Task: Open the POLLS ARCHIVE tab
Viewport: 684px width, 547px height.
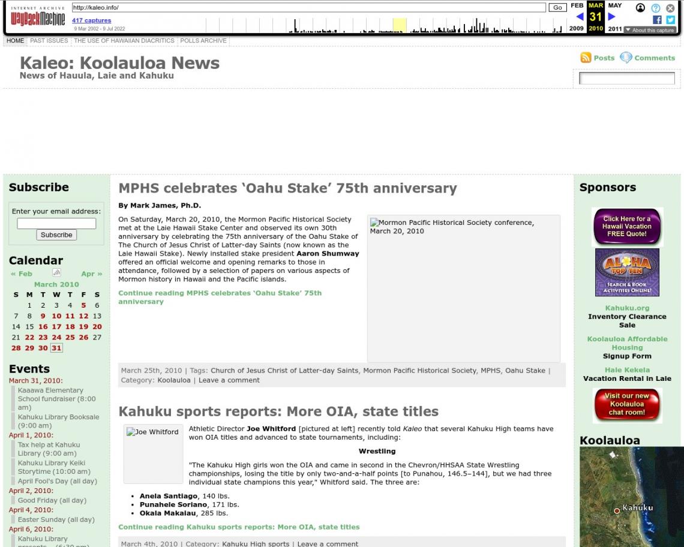Action: [x=203, y=41]
